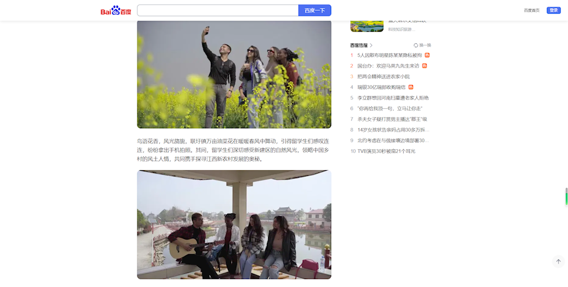568x287 pixels.
Task: Open the selfie in rapeseed field photo
Action: click(234, 74)
